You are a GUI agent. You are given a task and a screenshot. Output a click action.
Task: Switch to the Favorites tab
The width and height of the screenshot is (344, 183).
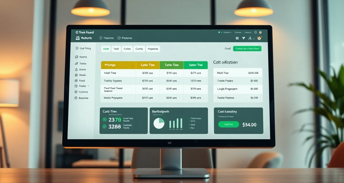click(153, 49)
